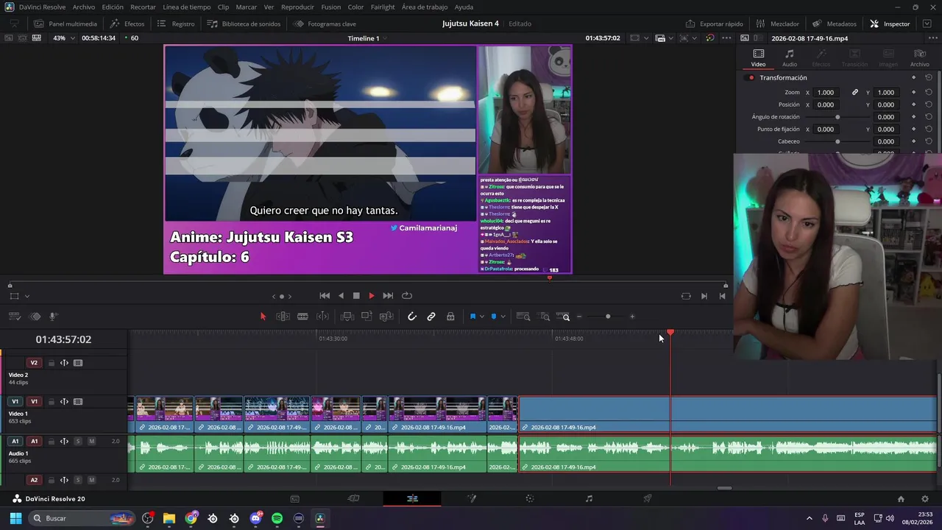942x530 pixels.
Task: Switch to Inspector Audio tab
Action: 789,57
